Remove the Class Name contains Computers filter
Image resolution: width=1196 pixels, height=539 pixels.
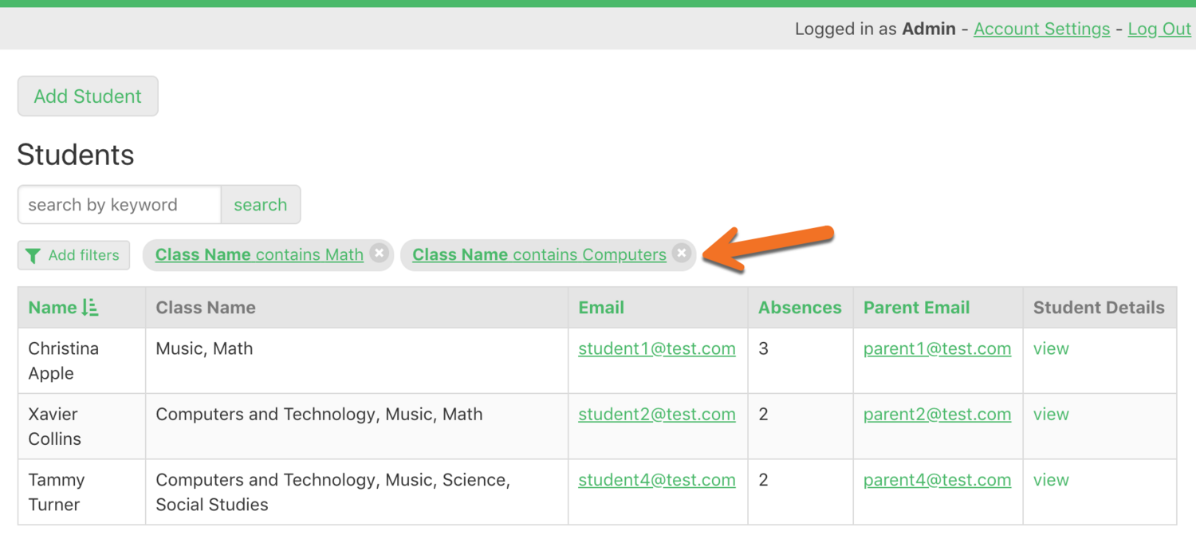pos(681,254)
